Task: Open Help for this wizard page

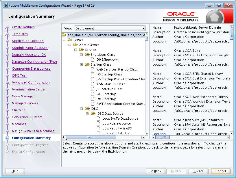Action: click(15, 171)
